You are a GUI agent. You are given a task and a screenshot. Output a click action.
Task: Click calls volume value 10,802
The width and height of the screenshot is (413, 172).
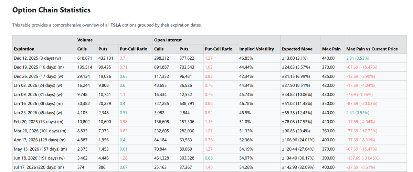click(x=84, y=122)
